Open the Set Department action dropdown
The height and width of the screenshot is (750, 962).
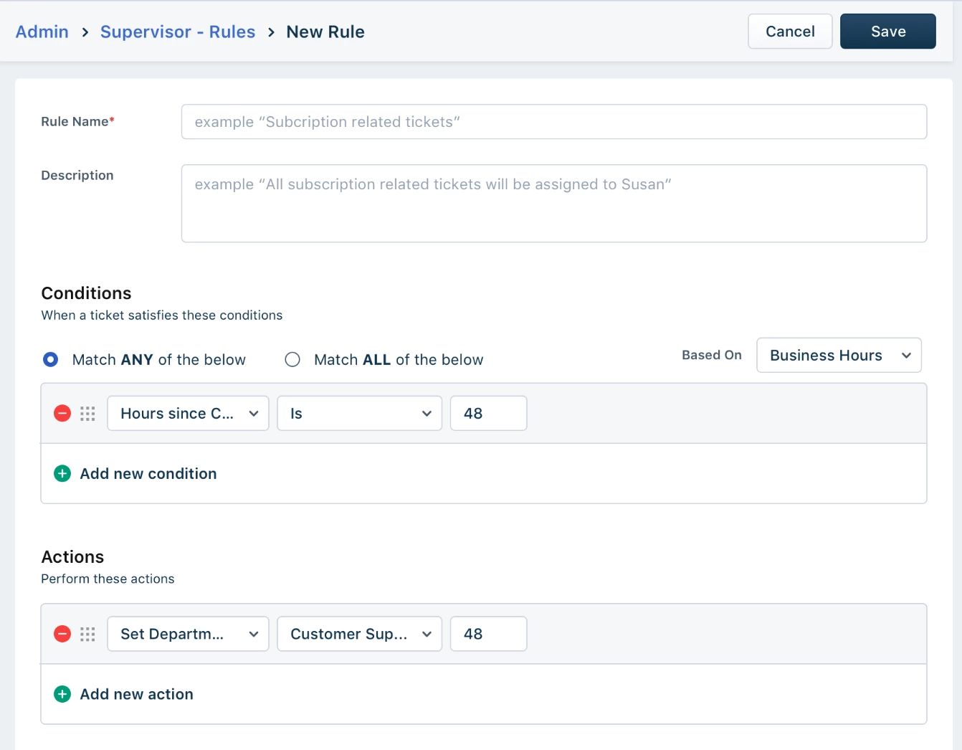tap(188, 634)
